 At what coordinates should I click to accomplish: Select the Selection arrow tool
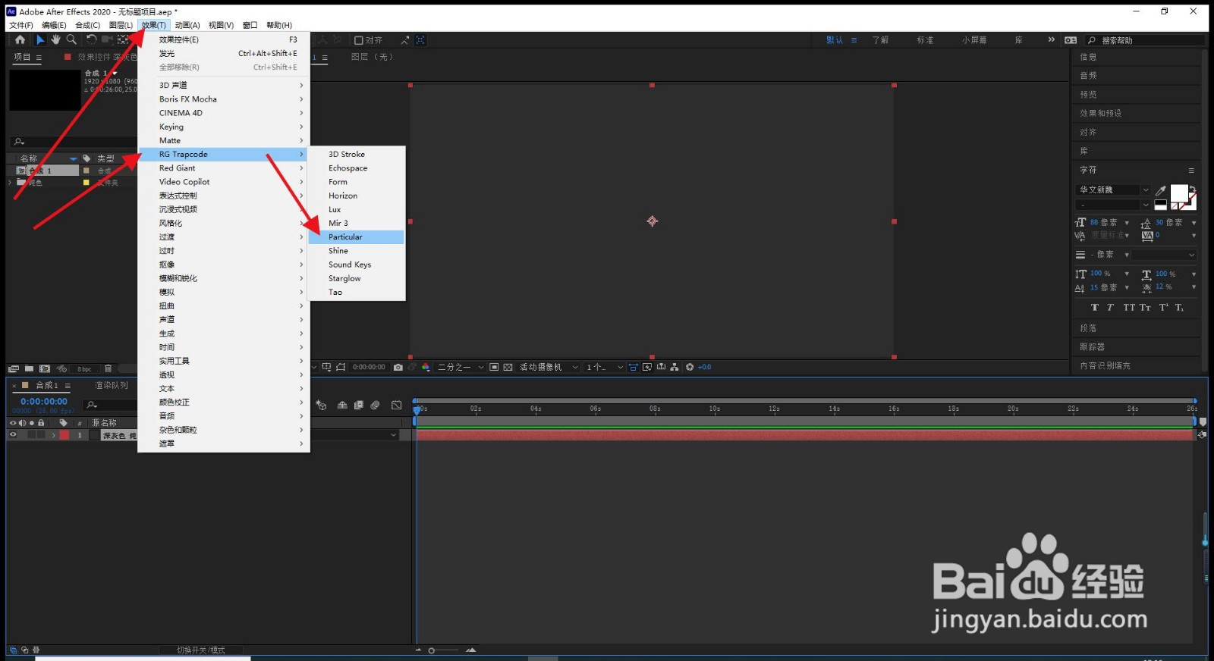point(40,39)
